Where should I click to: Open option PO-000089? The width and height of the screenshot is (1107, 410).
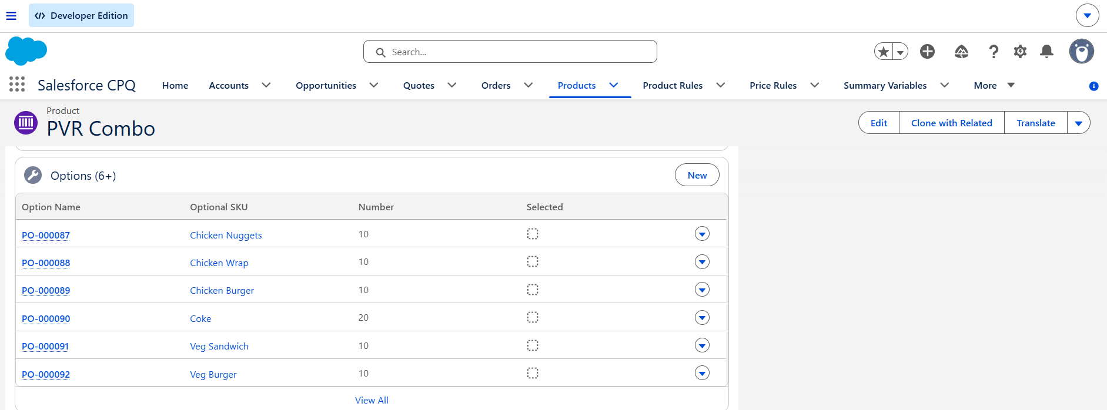(46, 290)
